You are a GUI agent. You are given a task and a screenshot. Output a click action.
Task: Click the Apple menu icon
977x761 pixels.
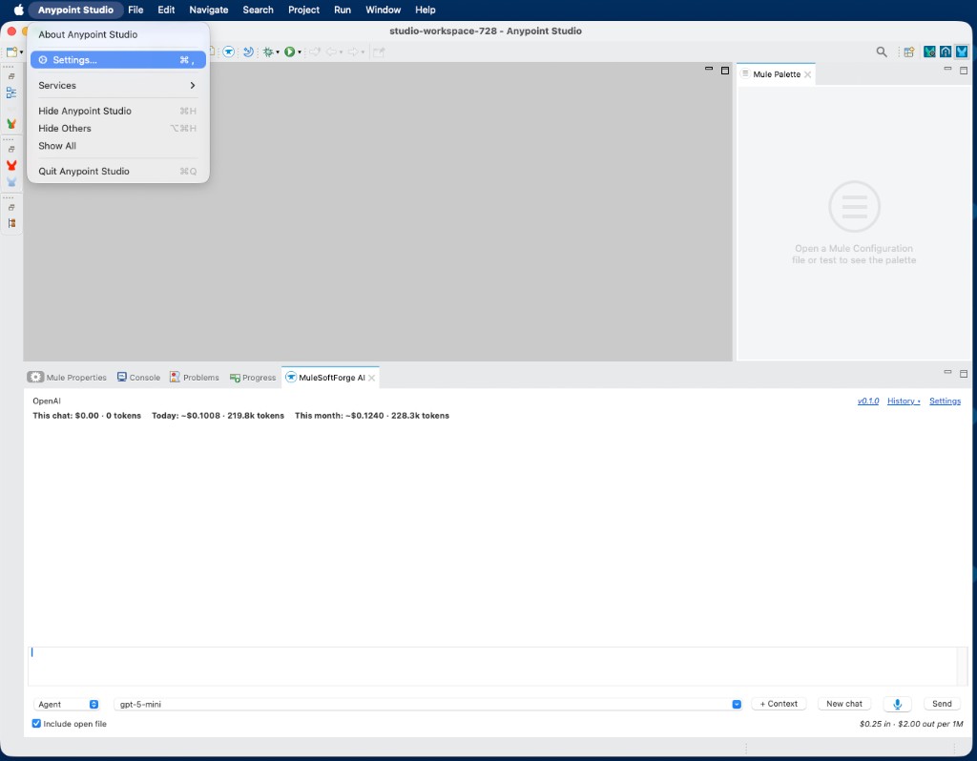(19, 10)
